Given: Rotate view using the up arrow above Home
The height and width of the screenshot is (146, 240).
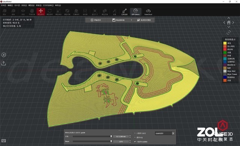Looking at the screenshot, I should [229, 18].
